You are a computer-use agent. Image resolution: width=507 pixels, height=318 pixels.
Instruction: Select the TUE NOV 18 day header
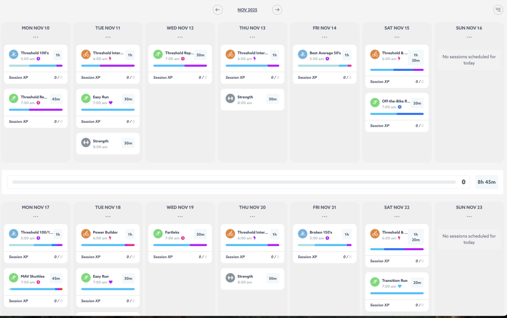[x=107, y=208]
